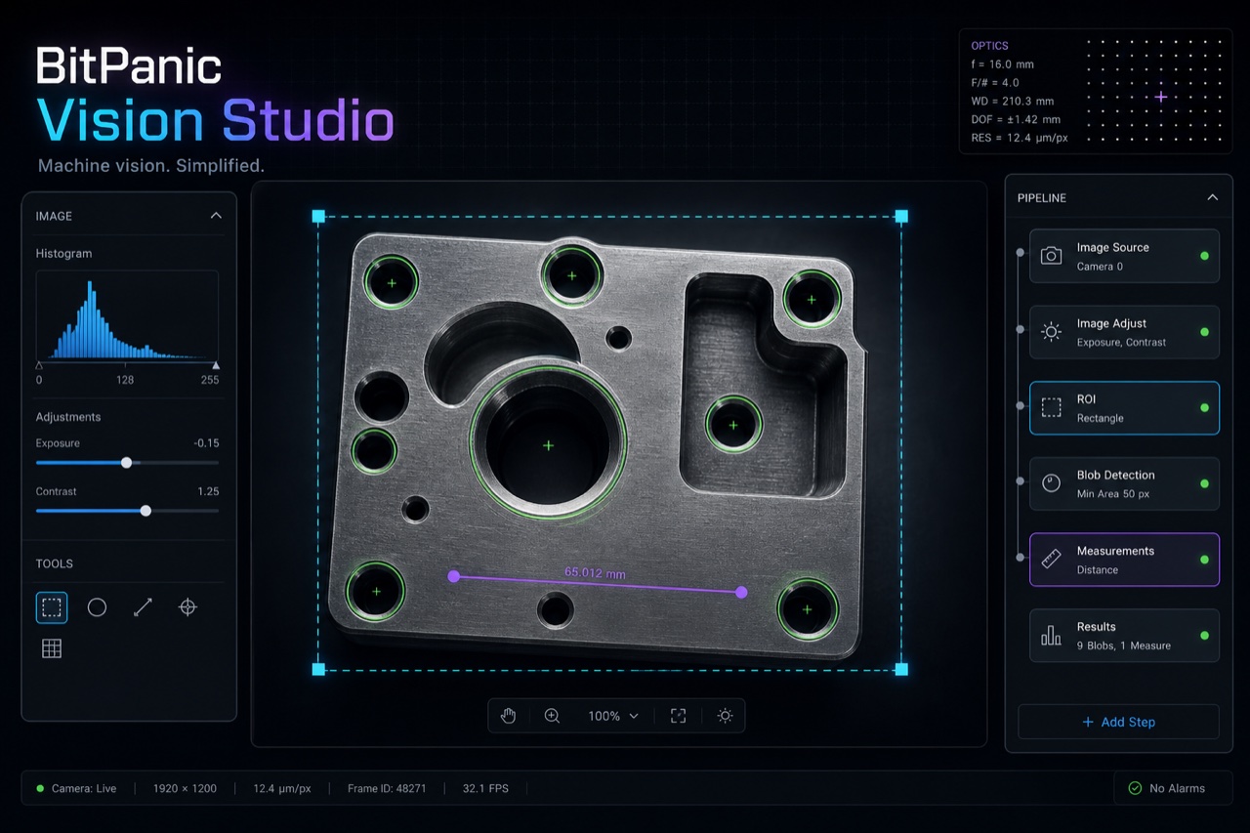
Task: Click the Exposure slider handle
Action: [126, 462]
